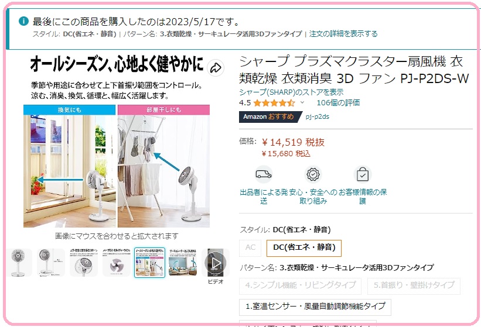
Task: Click the star rating icons
Action: pos(274,103)
